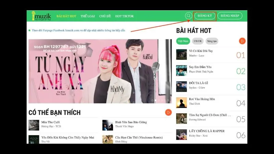This screenshot has height=154, width=274.
Task: Open song title Say Em Đắm Yêu
Action: point(200,67)
